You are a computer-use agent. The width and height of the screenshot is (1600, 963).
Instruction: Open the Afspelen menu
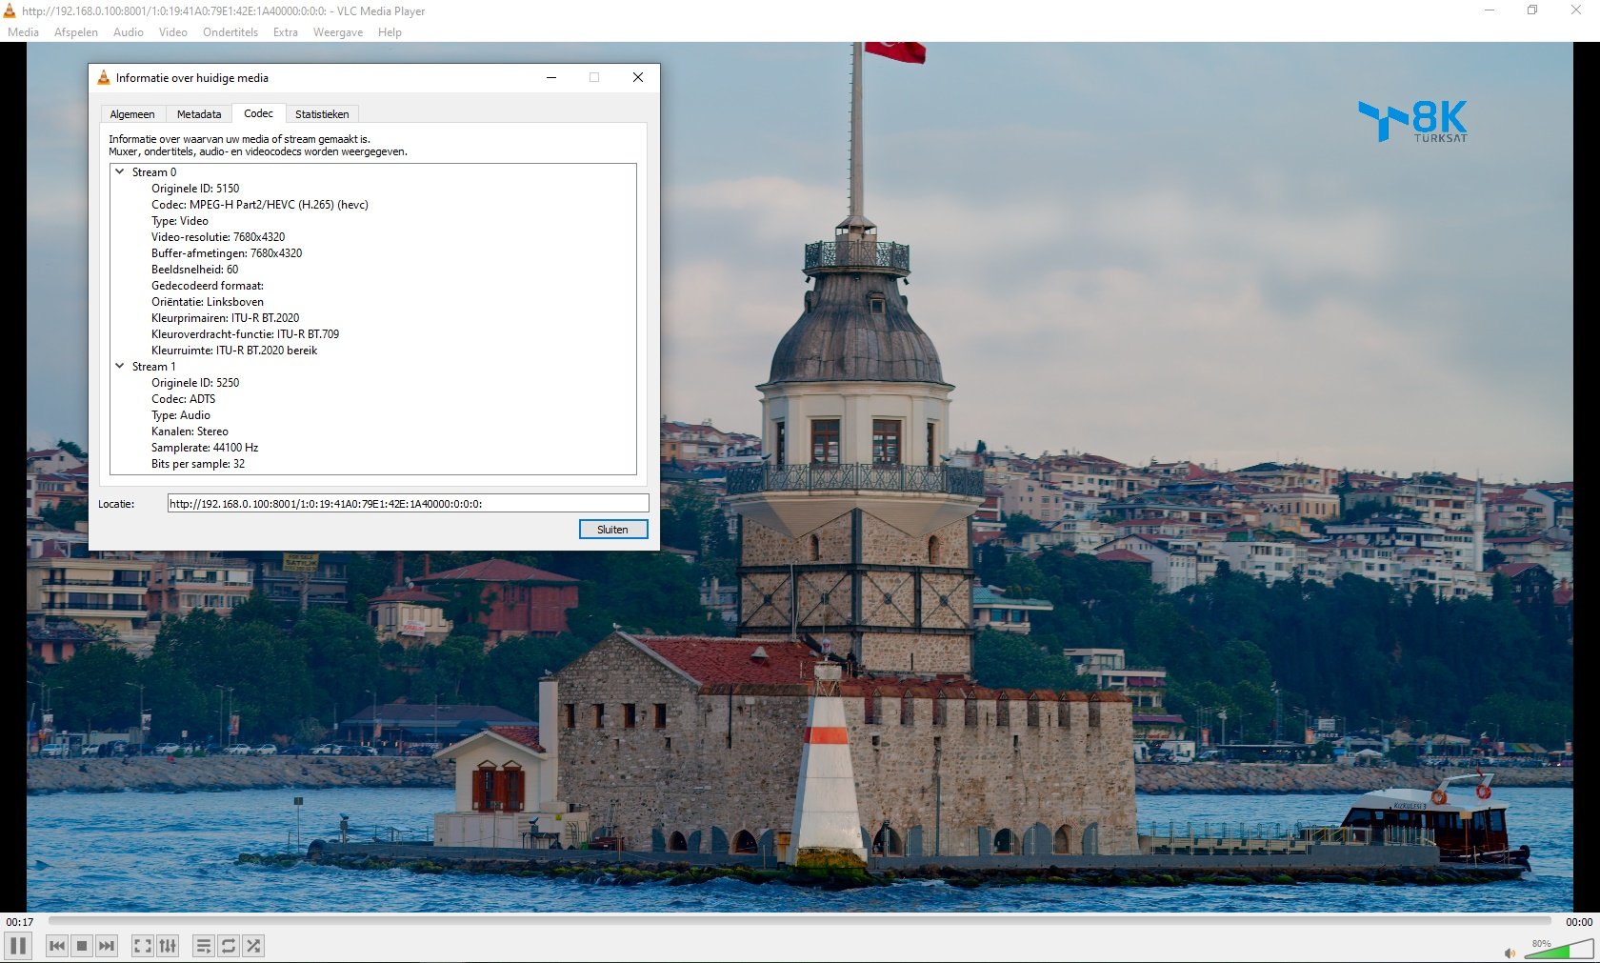point(76,32)
